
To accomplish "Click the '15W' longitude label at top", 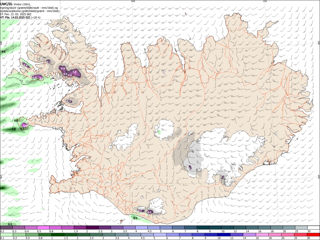I will point(265,1).
